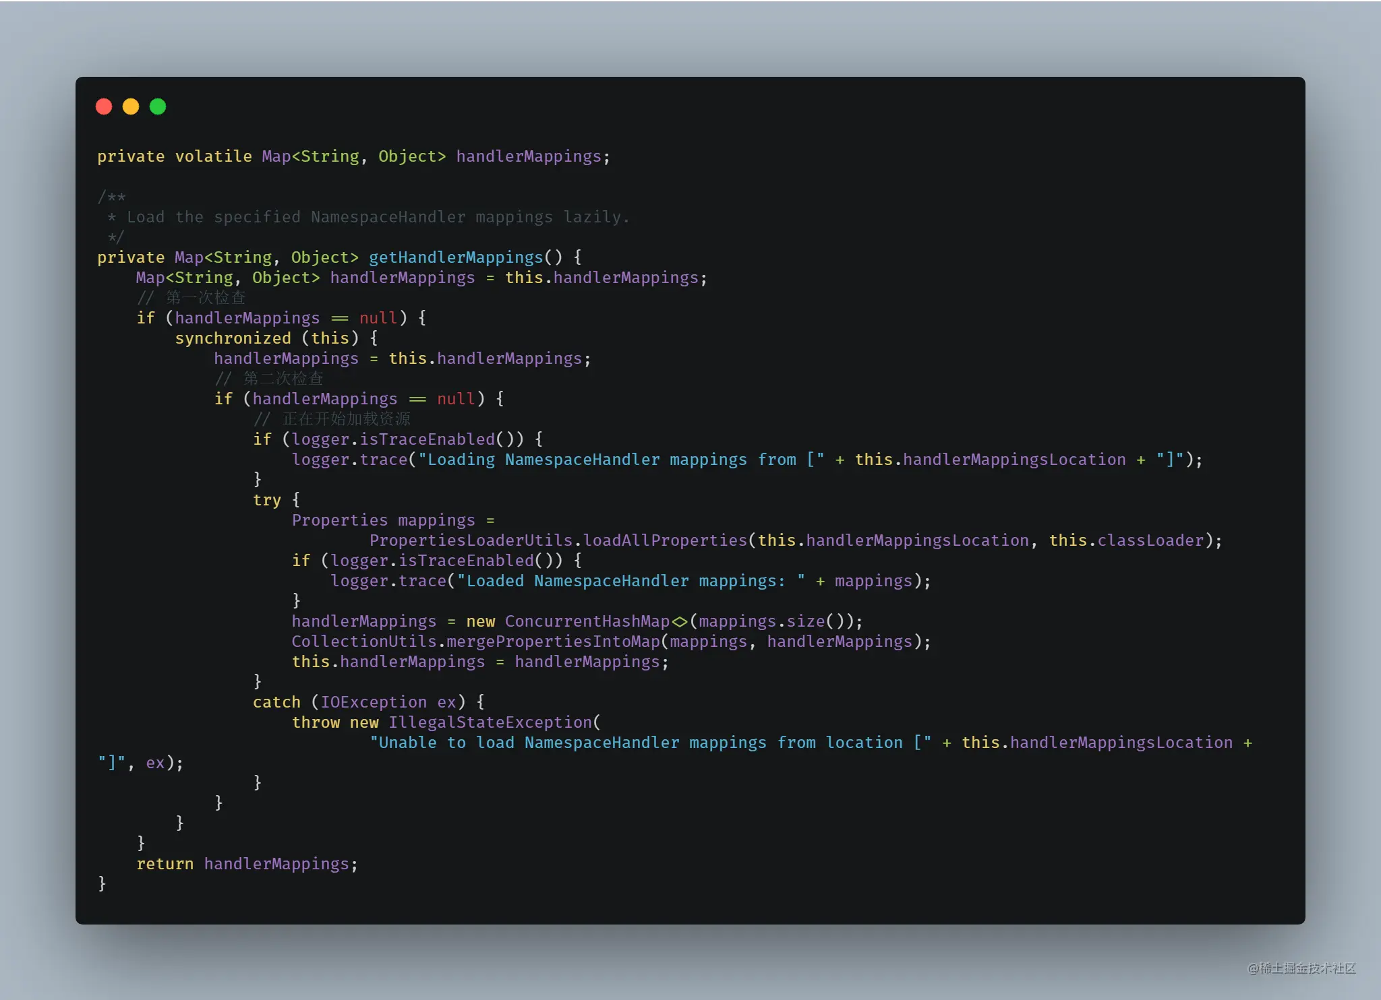Click the 'Properties mappings =' line
Screen dimensions: 1381x1000
click(x=393, y=520)
